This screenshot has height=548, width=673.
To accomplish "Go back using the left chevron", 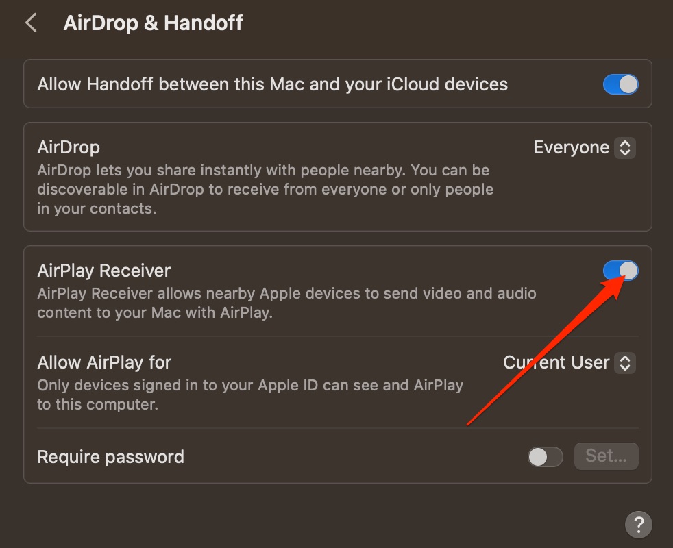I will [31, 23].
